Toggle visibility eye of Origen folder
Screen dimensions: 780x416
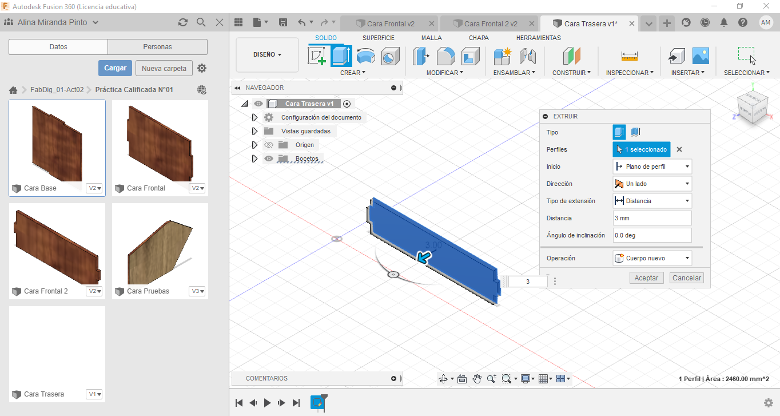click(x=269, y=145)
